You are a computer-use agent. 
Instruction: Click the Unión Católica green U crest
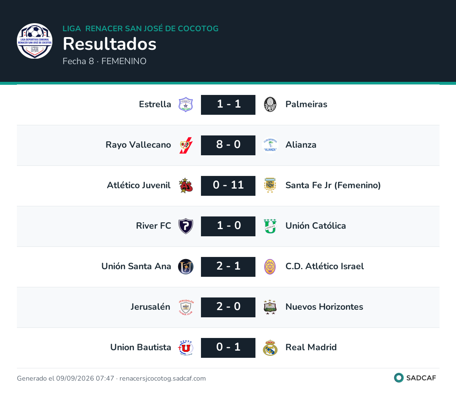click(270, 226)
